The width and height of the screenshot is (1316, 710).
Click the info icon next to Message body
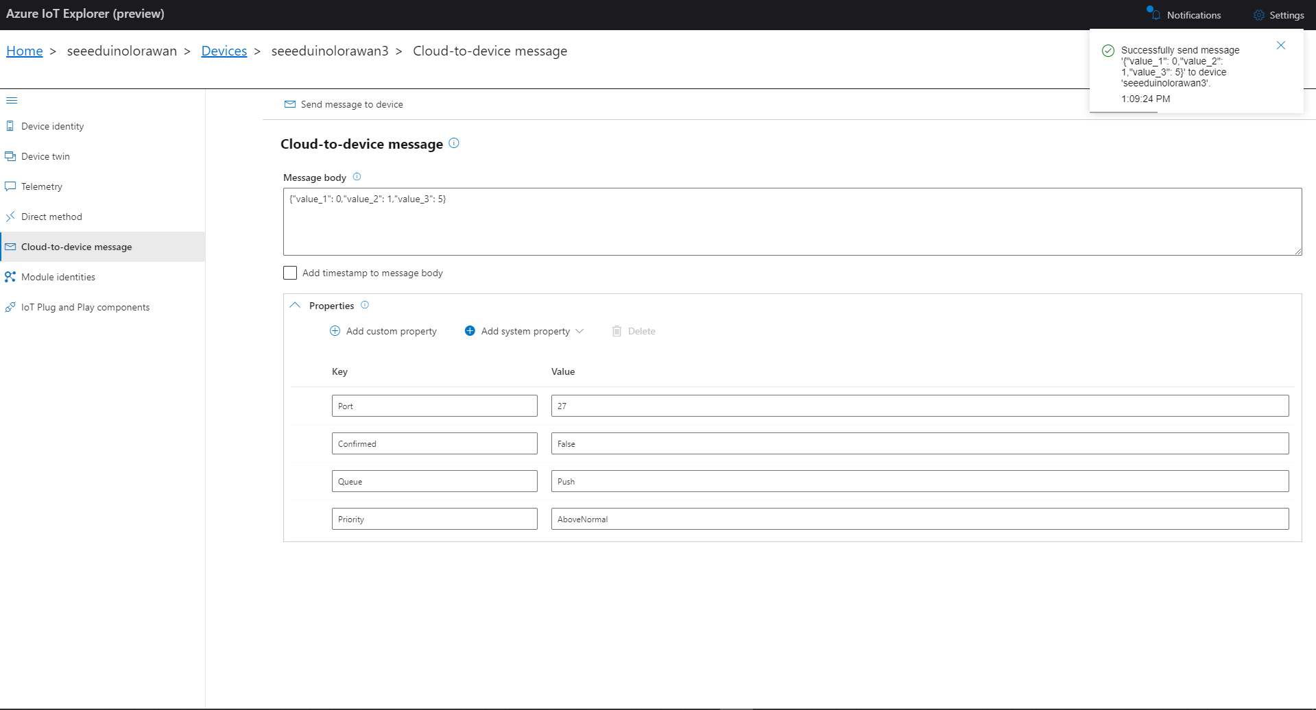[357, 177]
